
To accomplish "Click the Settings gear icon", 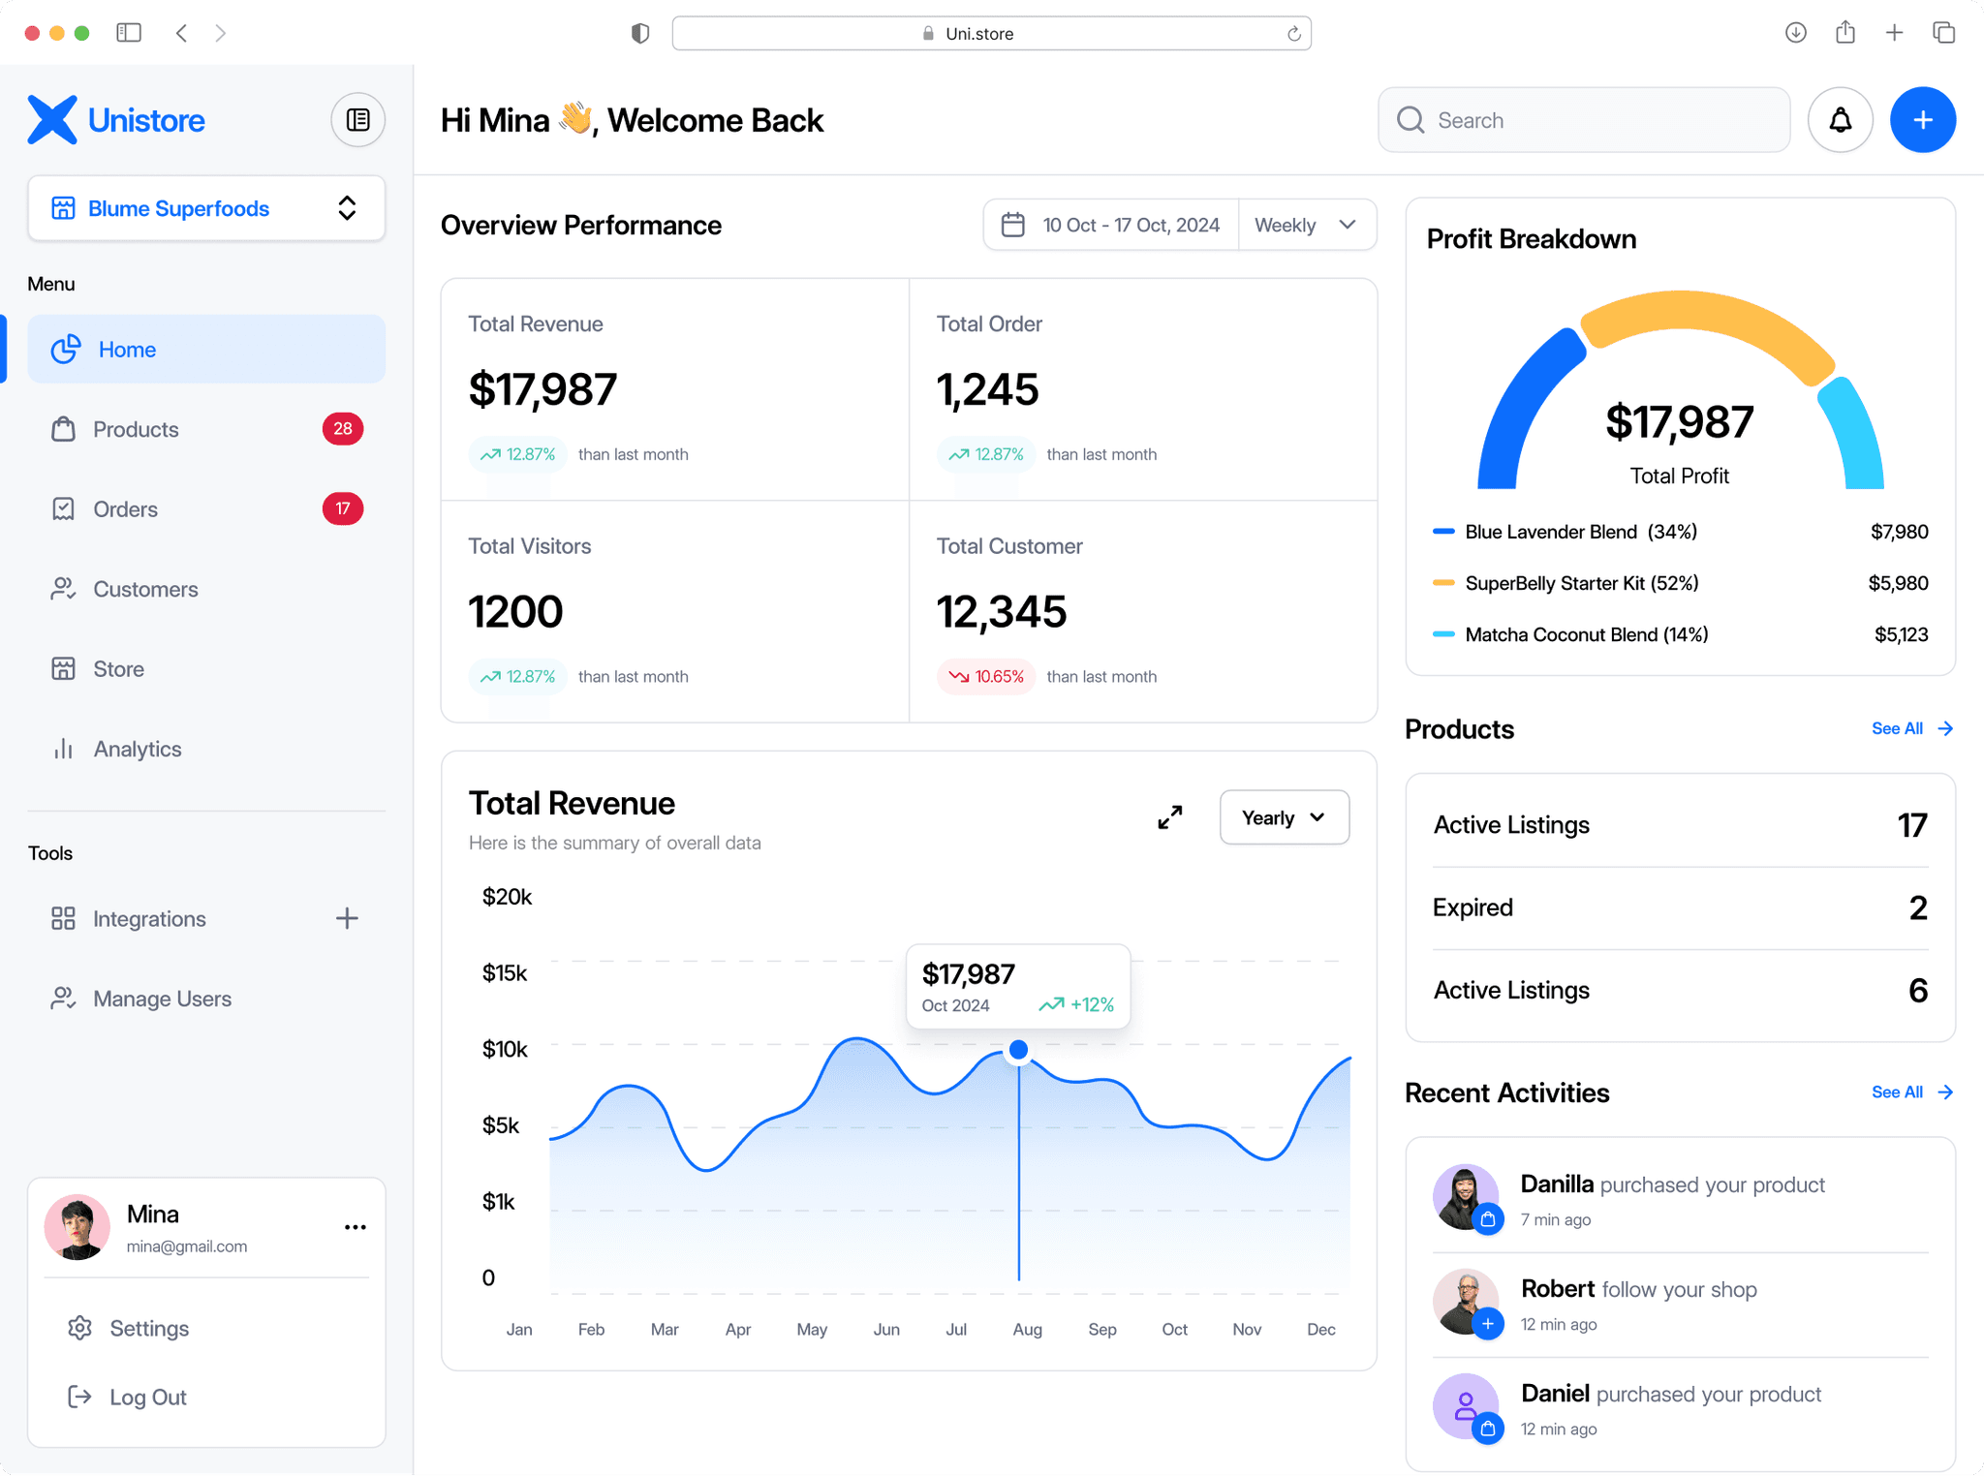I will pos(80,1328).
